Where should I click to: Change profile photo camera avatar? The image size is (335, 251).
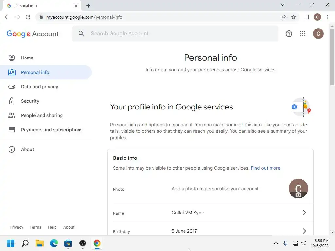[298, 189]
